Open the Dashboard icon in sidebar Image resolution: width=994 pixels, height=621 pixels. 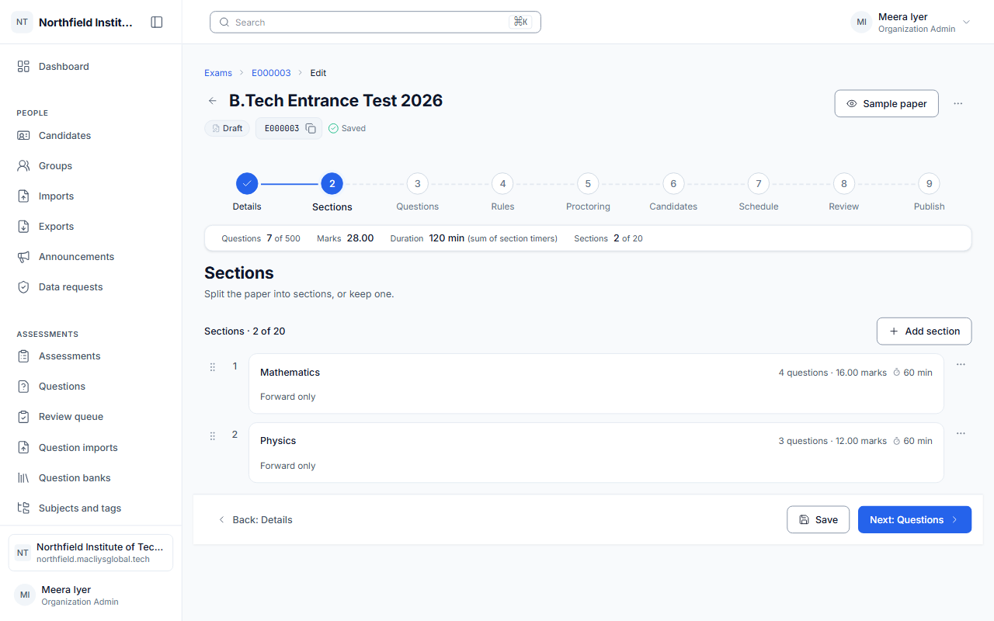click(23, 67)
